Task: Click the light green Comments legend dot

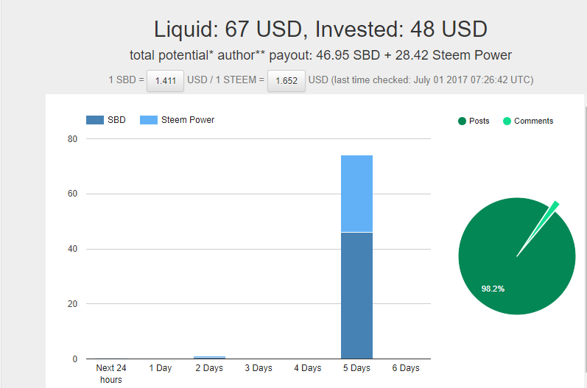Action: (x=507, y=121)
